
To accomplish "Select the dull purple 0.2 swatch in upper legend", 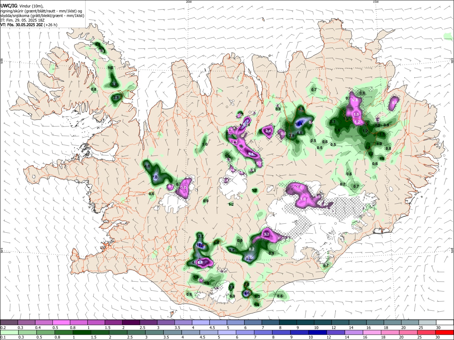I will 9,322.
